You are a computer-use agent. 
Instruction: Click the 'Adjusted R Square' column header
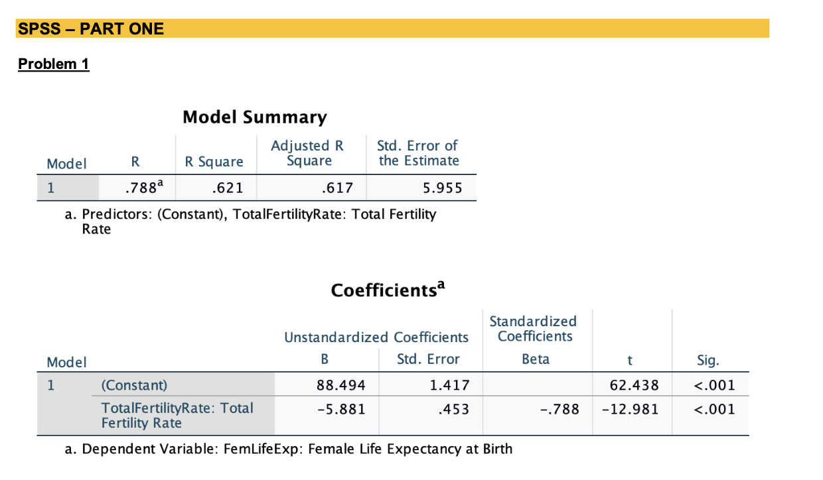coord(309,153)
